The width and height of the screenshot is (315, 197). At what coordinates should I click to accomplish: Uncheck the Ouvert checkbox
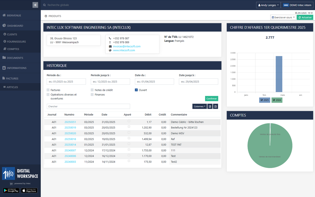136,90
